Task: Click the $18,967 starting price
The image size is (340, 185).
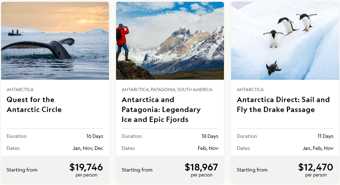Action: pyautogui.click(x=201, y=167)
